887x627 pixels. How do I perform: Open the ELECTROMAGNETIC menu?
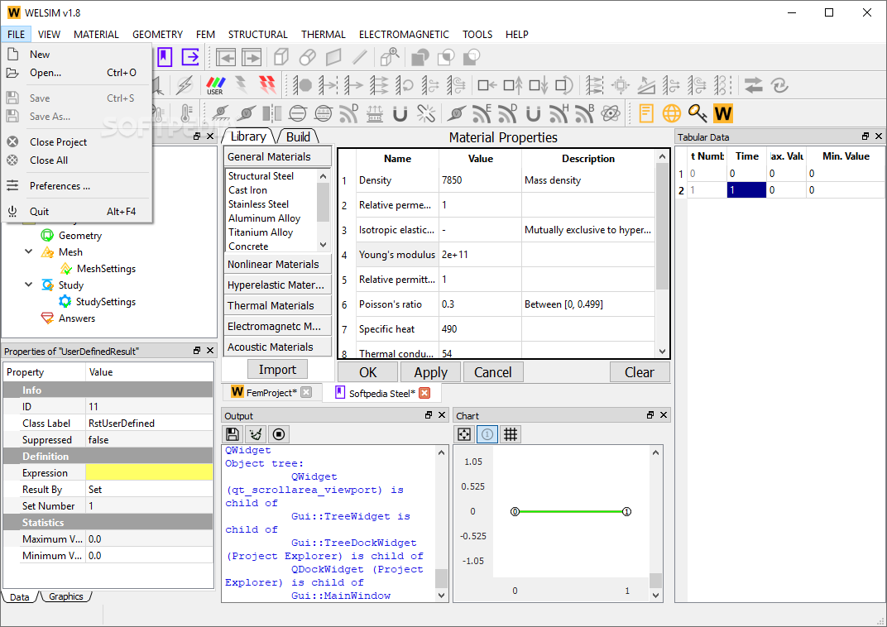pyautogui.click(x=404, y=35)
